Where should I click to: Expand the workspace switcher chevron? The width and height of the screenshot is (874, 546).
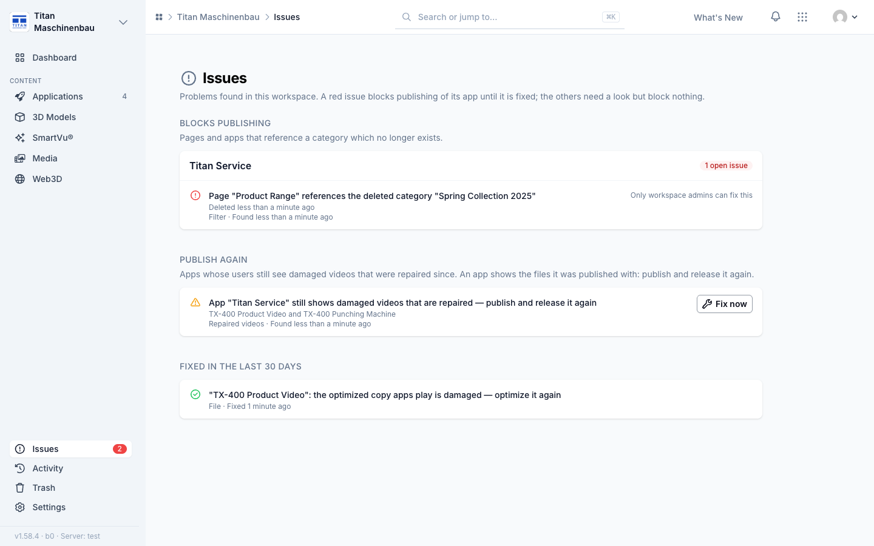(x=123, y=22)
